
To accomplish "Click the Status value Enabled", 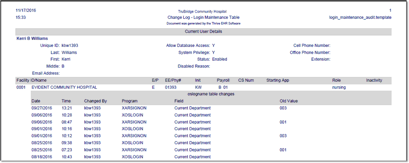I will (x=219, y=59).
